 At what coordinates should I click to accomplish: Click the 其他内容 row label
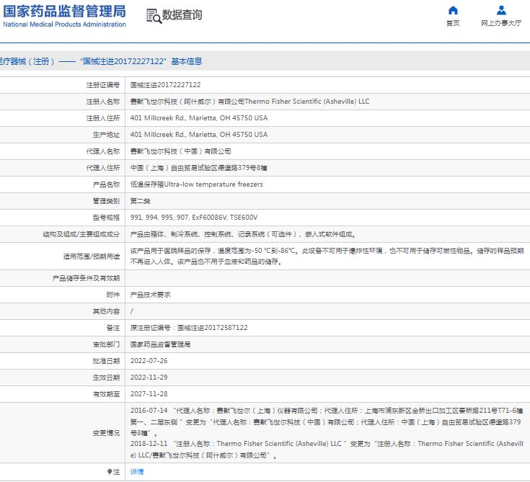pyautogui.click(x=106, y=311)
